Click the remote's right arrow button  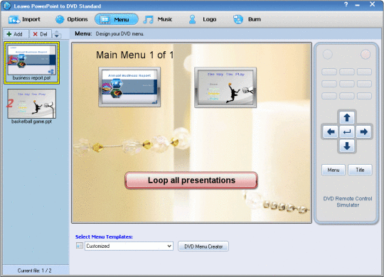[363, 132]
